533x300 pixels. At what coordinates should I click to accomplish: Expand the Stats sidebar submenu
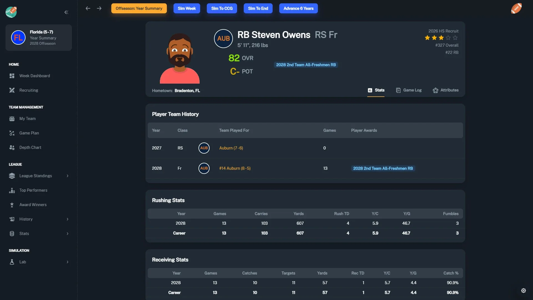point(67,234)
